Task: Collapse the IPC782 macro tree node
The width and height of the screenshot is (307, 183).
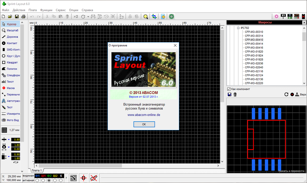Action: pyautogui.click(x=238, y=28)
